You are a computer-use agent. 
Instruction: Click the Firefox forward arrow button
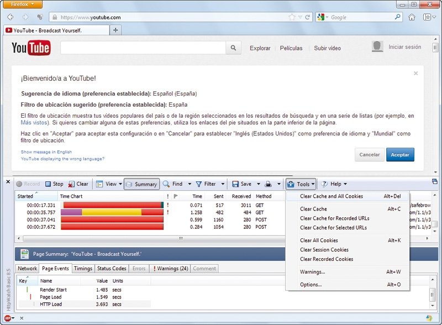tap(25, 17)
